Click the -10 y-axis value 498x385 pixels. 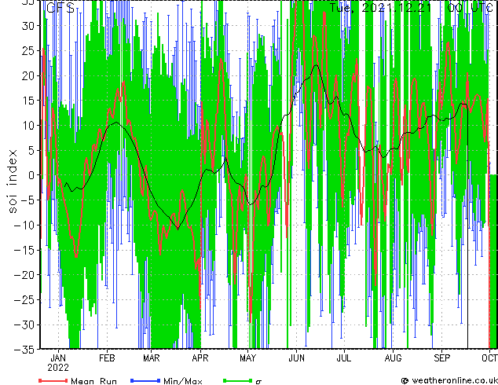pyautogui.click(x=24, y=225)
